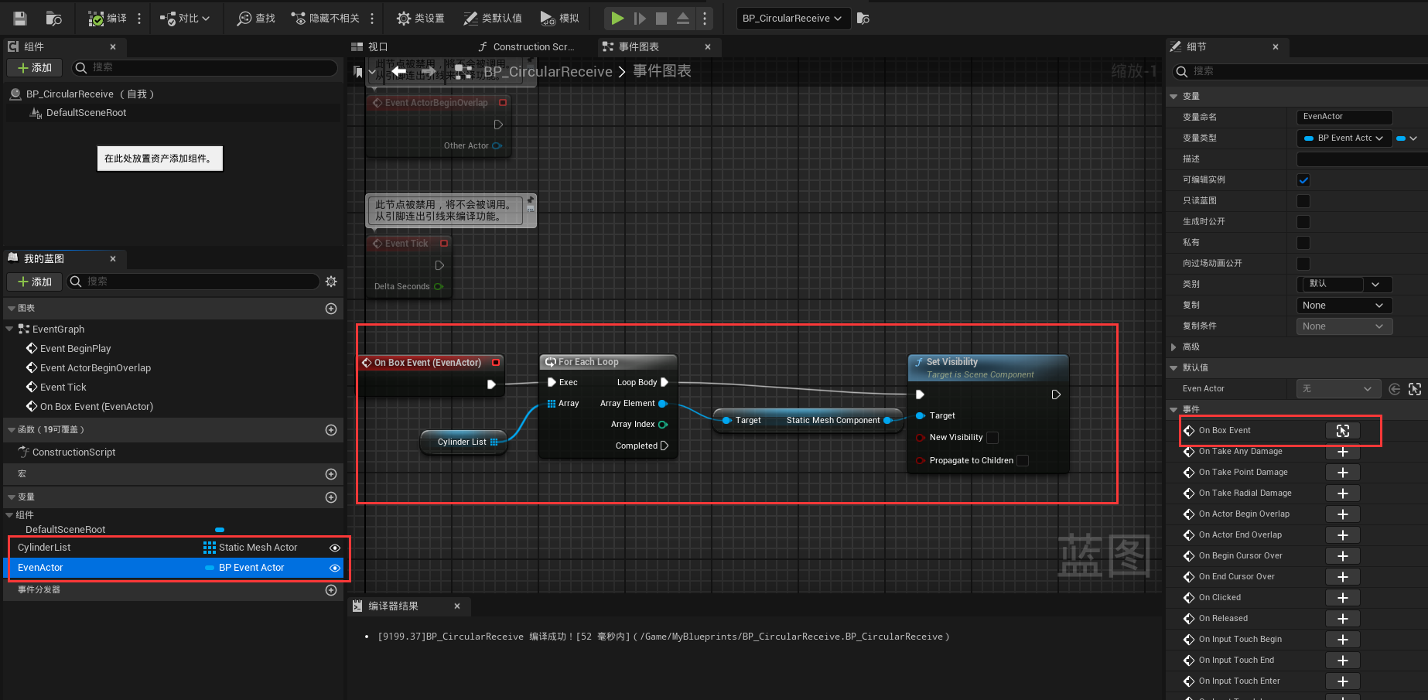Open Even Actor default value dropdown
This screenshot has width=1428, height=700.
click(x=1339, y=389)
